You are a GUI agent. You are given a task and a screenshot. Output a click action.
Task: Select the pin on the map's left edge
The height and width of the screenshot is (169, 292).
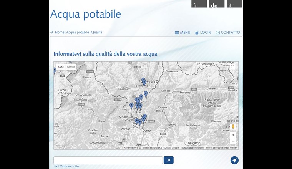click(x=55, y=71)
